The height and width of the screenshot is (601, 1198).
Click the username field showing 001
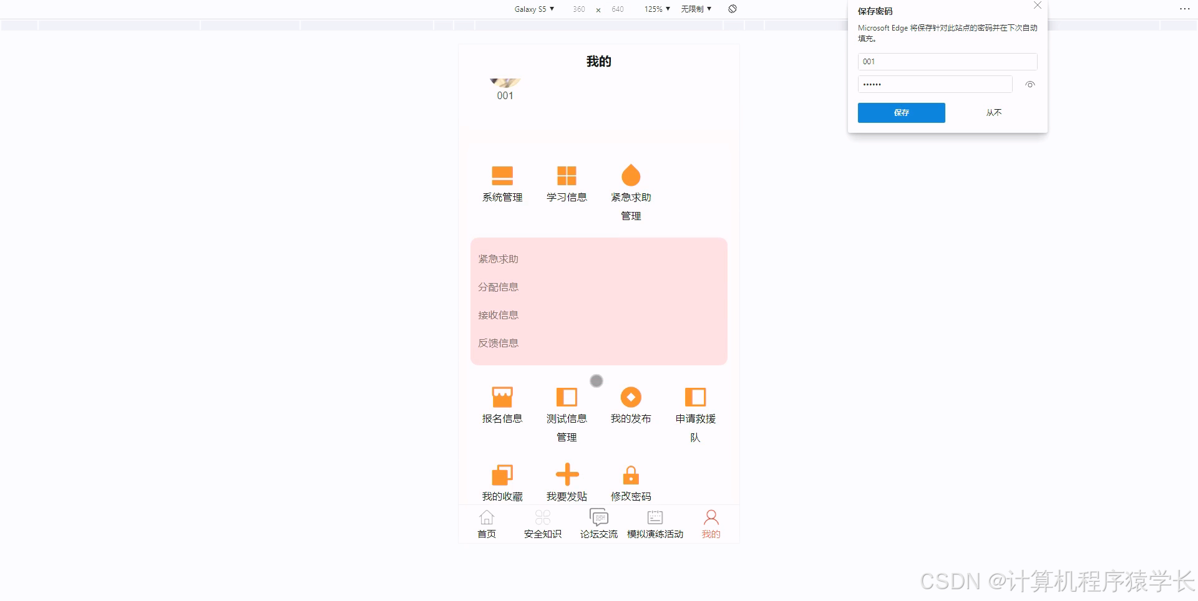[947, 61]
